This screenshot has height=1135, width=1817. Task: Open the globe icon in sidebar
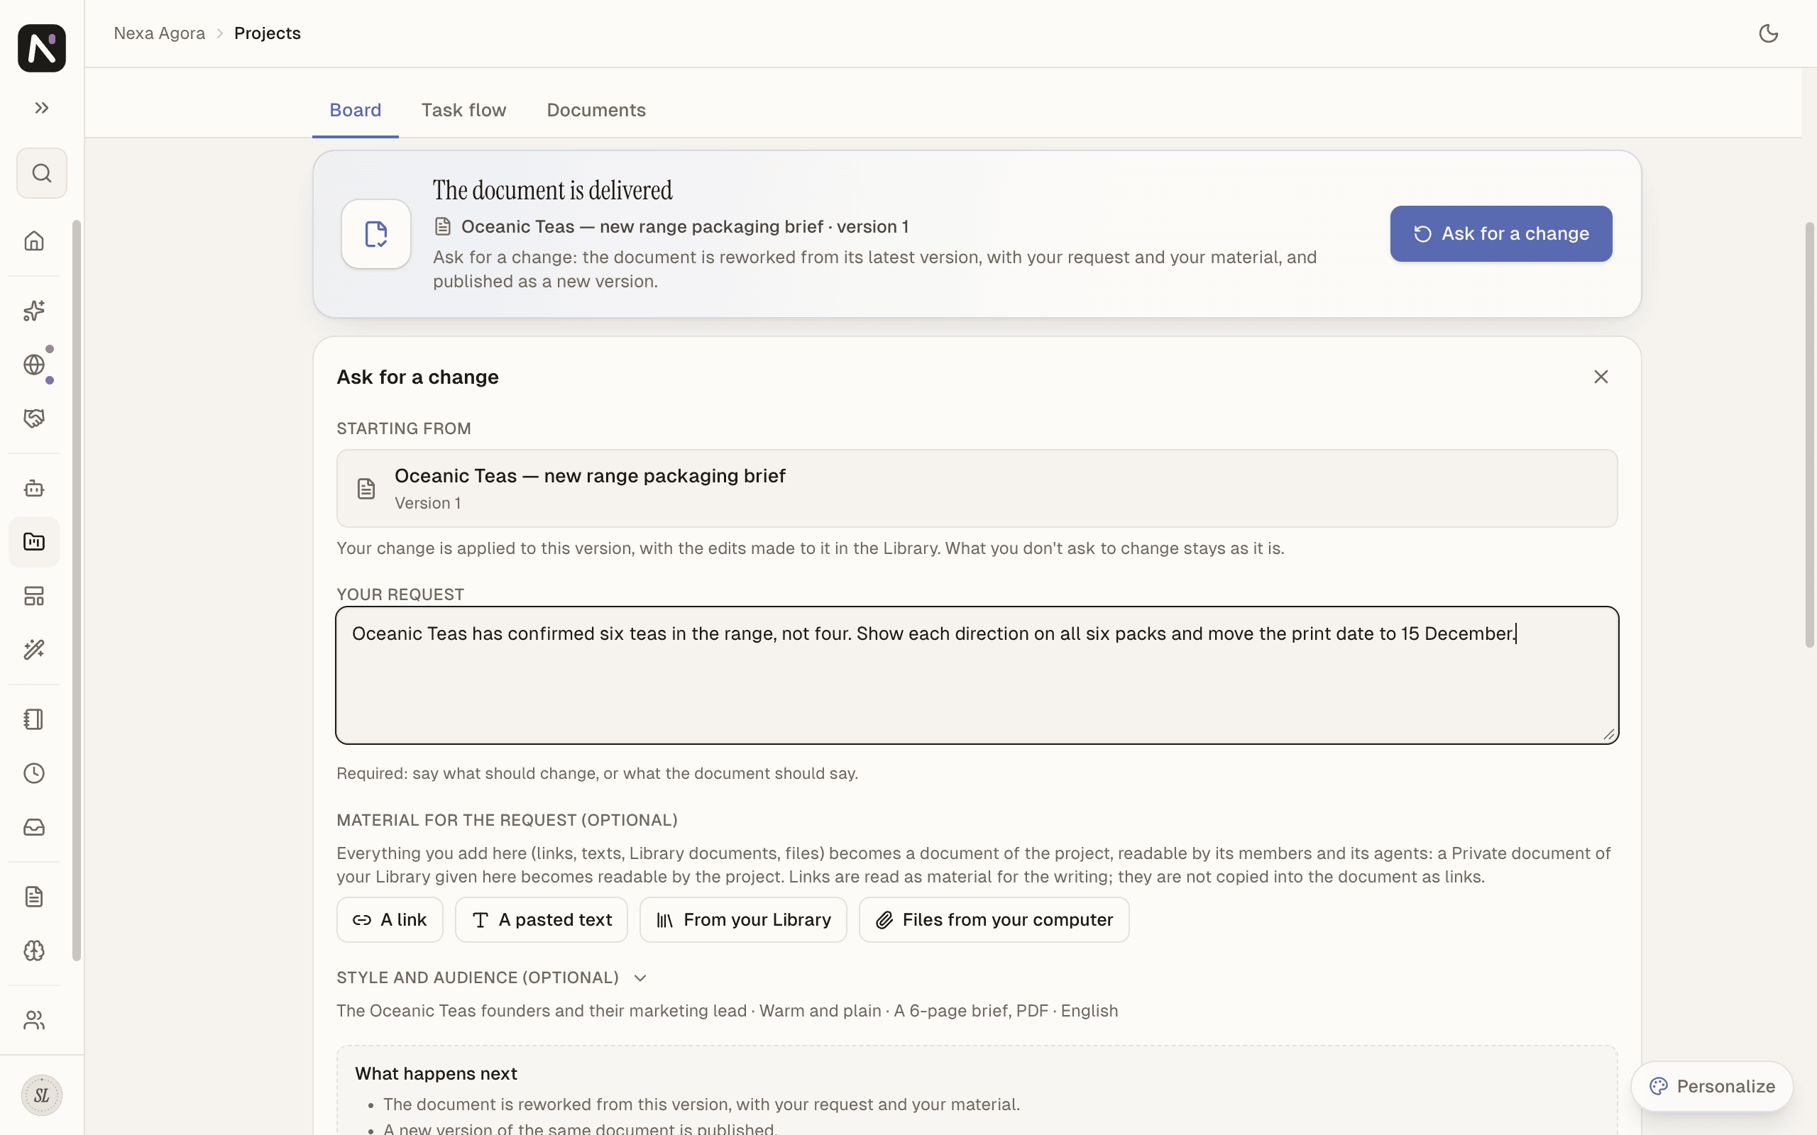coord(34,365)
